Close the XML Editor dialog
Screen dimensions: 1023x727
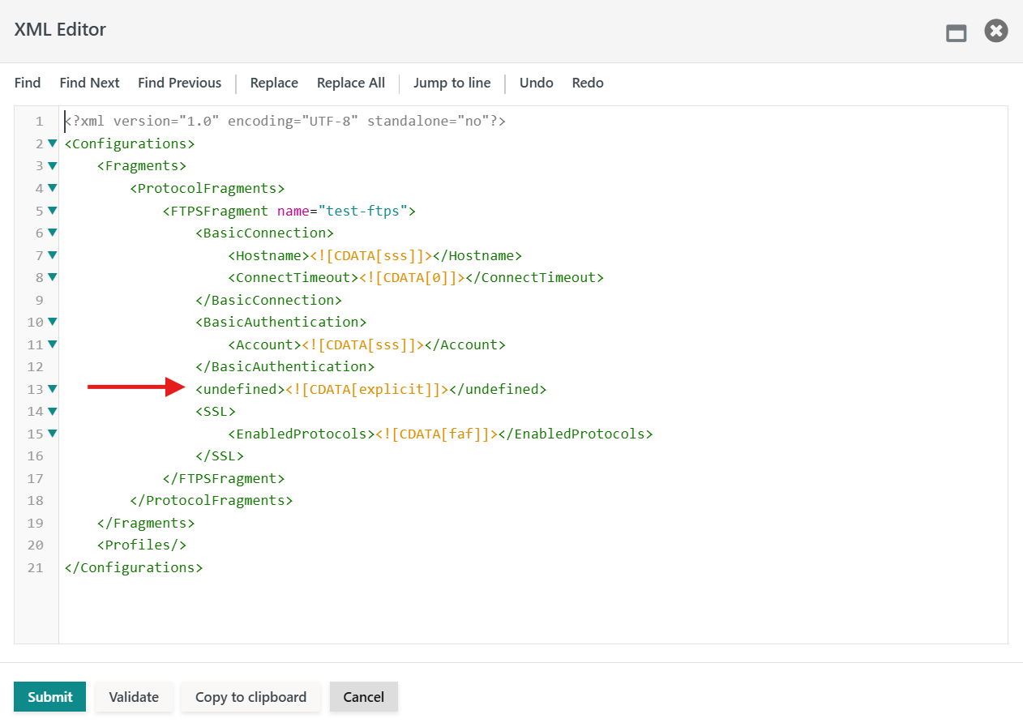996,32
